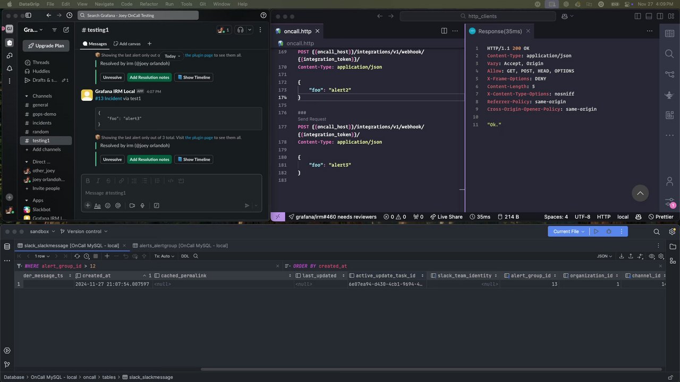
Task: Toggle bold formatting in Slack composer
Action: (88, 181)
